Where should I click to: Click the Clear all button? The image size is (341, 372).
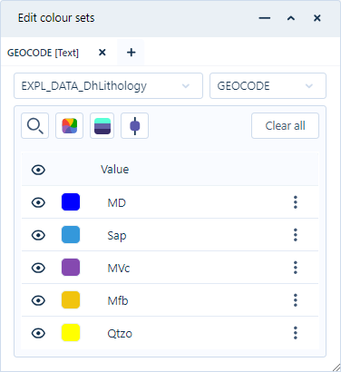285,126
